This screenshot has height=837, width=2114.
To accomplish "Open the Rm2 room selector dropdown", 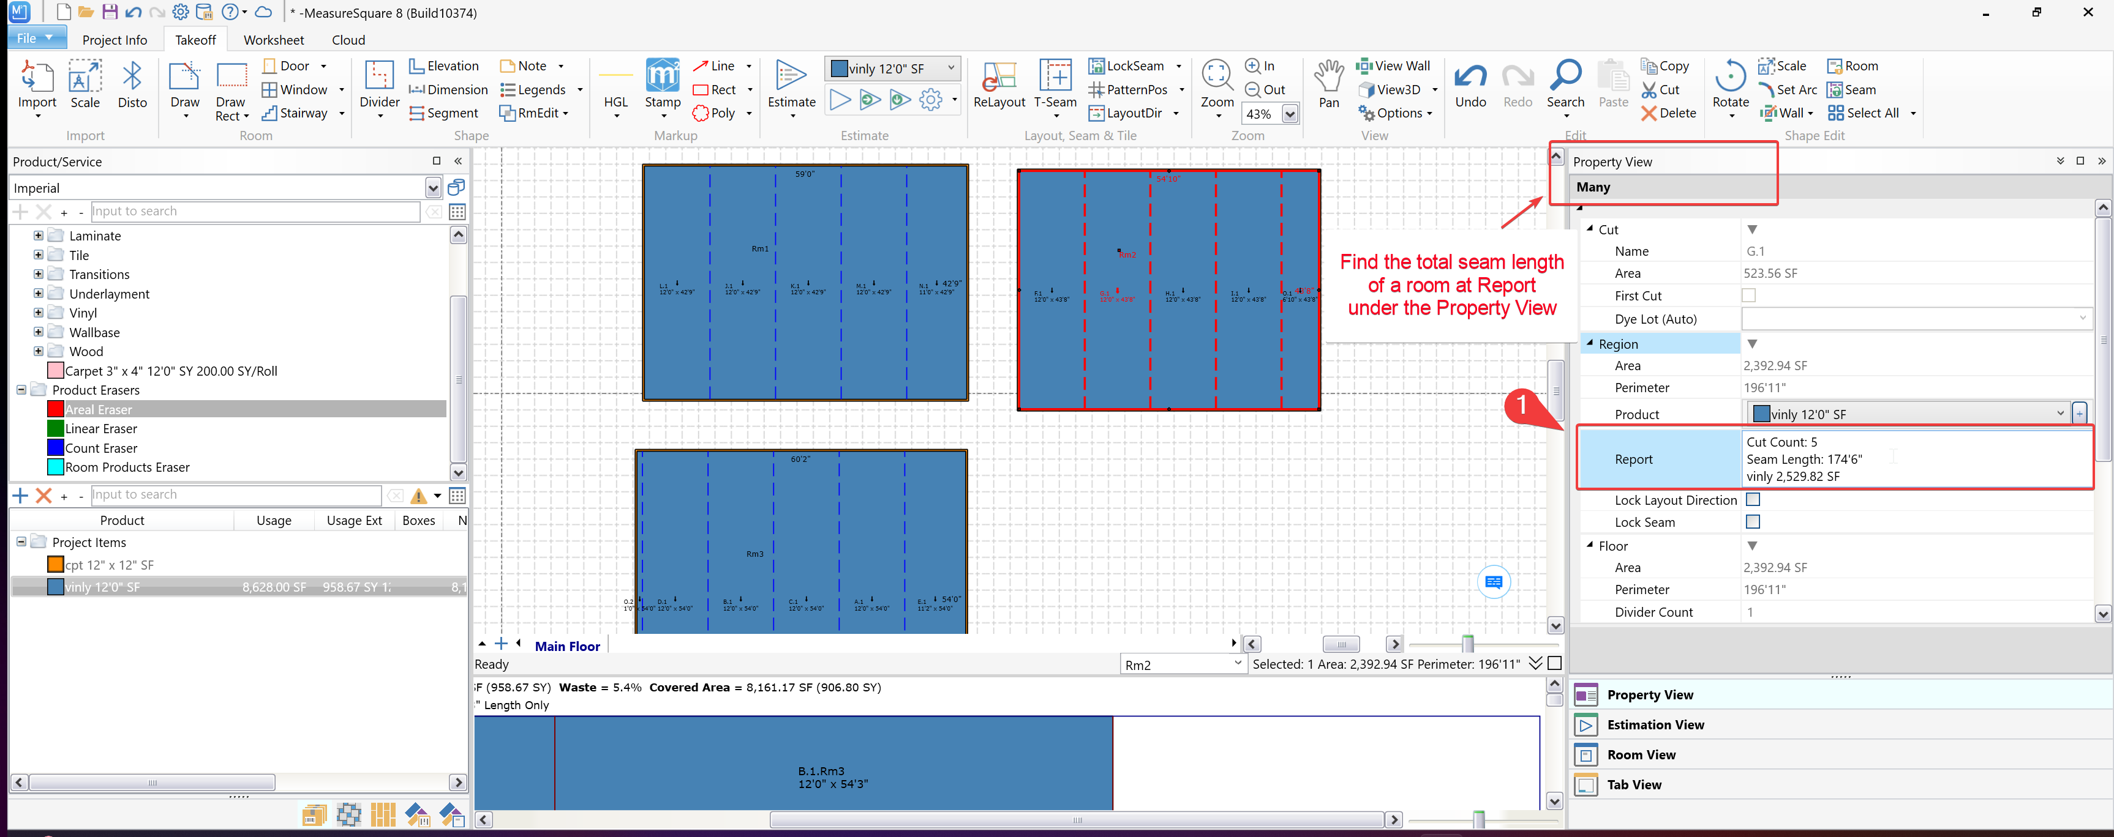I will click(x=1236, y=663).
